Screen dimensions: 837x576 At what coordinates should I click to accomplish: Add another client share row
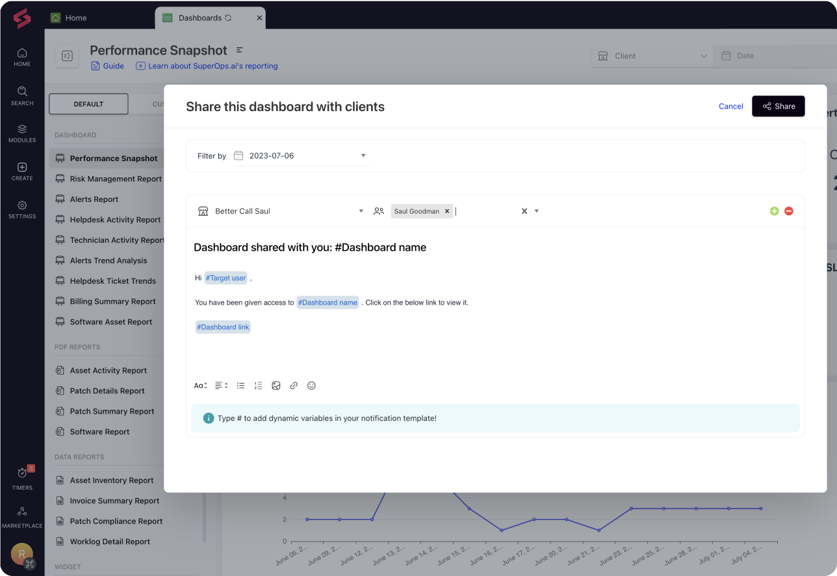pos(774,210)
